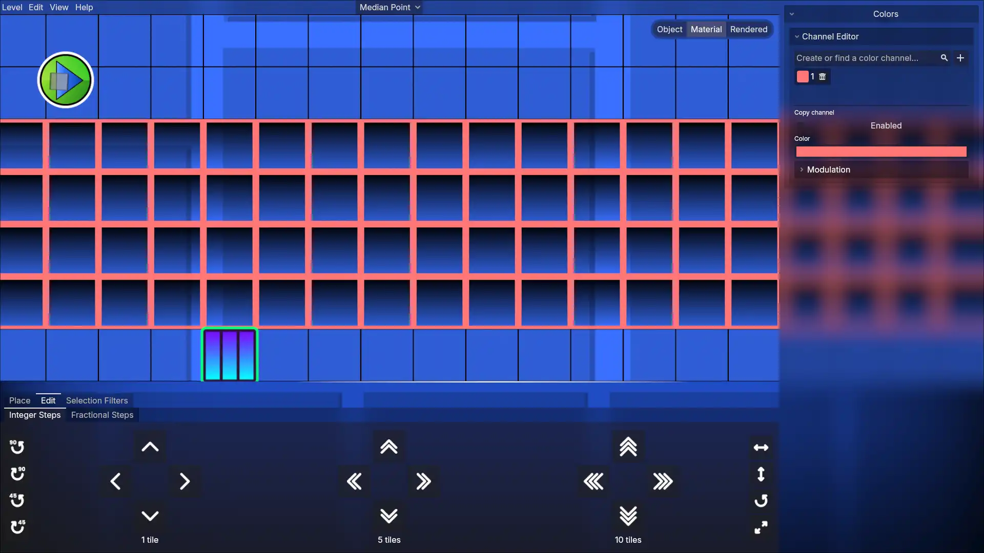
Task: Move selection left by 1 tile
Action: [x=115, y=481]
